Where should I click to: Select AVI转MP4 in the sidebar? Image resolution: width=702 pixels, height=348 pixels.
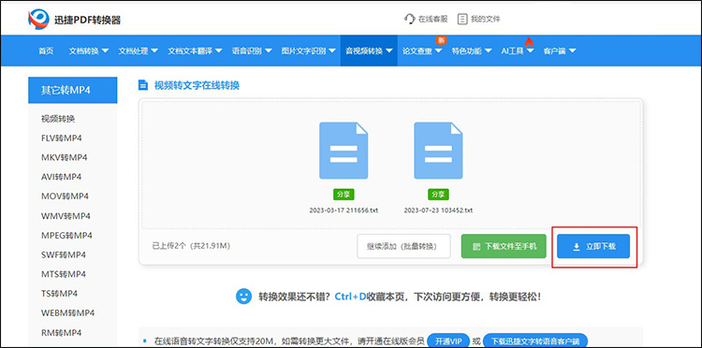62,177
